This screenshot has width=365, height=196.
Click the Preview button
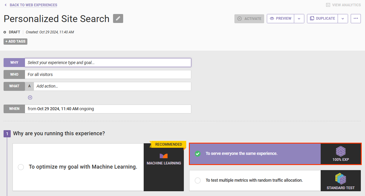[281, 18]
